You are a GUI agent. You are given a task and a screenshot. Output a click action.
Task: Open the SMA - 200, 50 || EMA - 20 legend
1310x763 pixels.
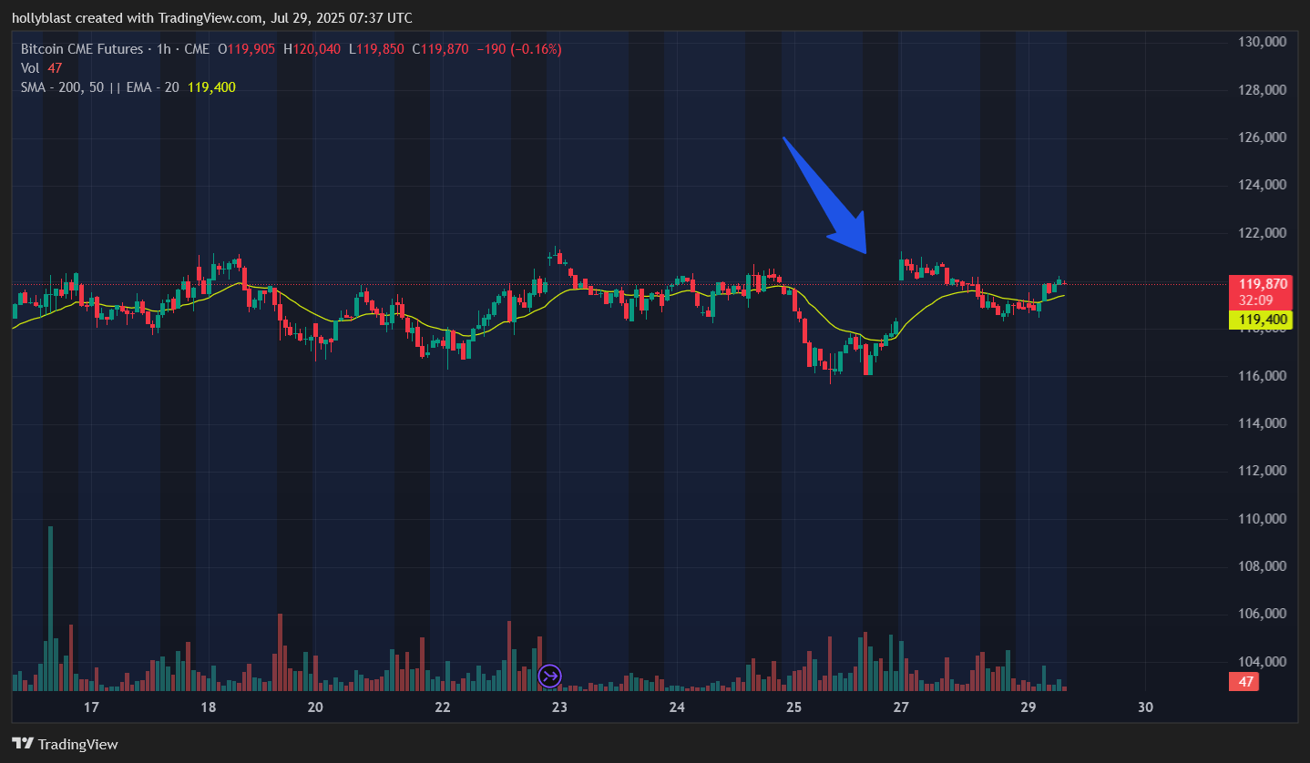100,87
